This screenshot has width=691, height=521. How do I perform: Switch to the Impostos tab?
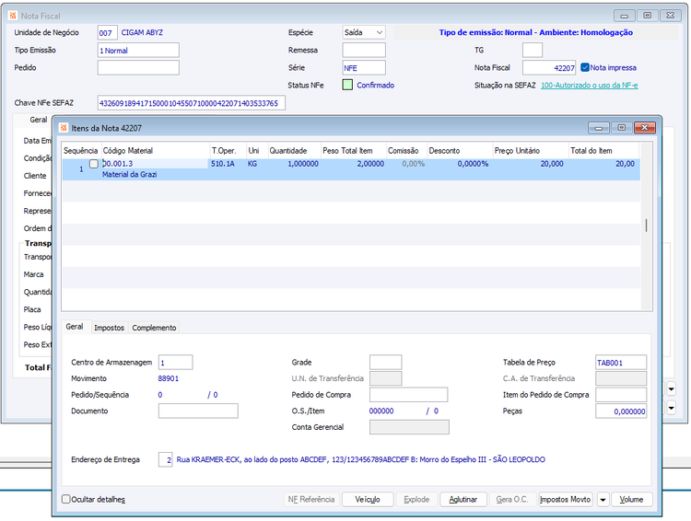[x=109, y=328]
